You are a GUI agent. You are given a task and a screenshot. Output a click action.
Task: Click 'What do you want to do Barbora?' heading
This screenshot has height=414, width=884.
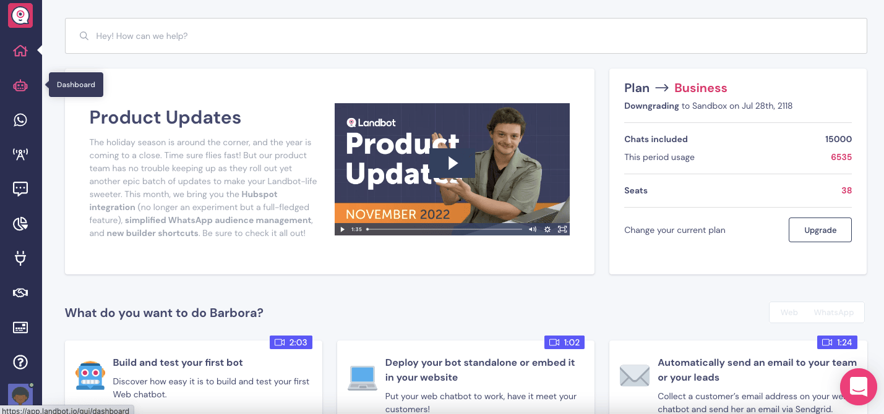coord(164,313)
